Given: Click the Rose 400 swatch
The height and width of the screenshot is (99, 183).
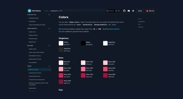Looking at the screenshot, I should tap(83, 69).
